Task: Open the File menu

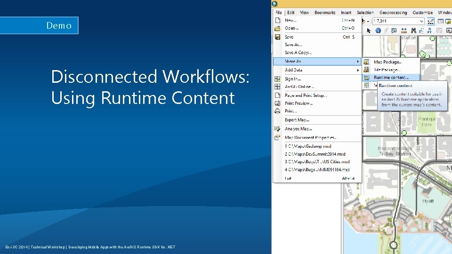Action: click(x=278, y=12)
